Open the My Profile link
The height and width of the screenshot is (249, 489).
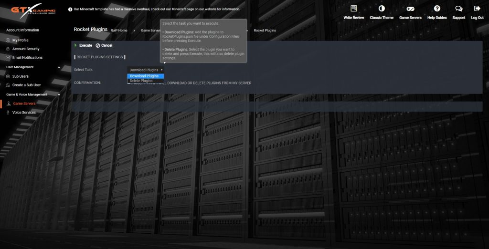pos(20,40)
